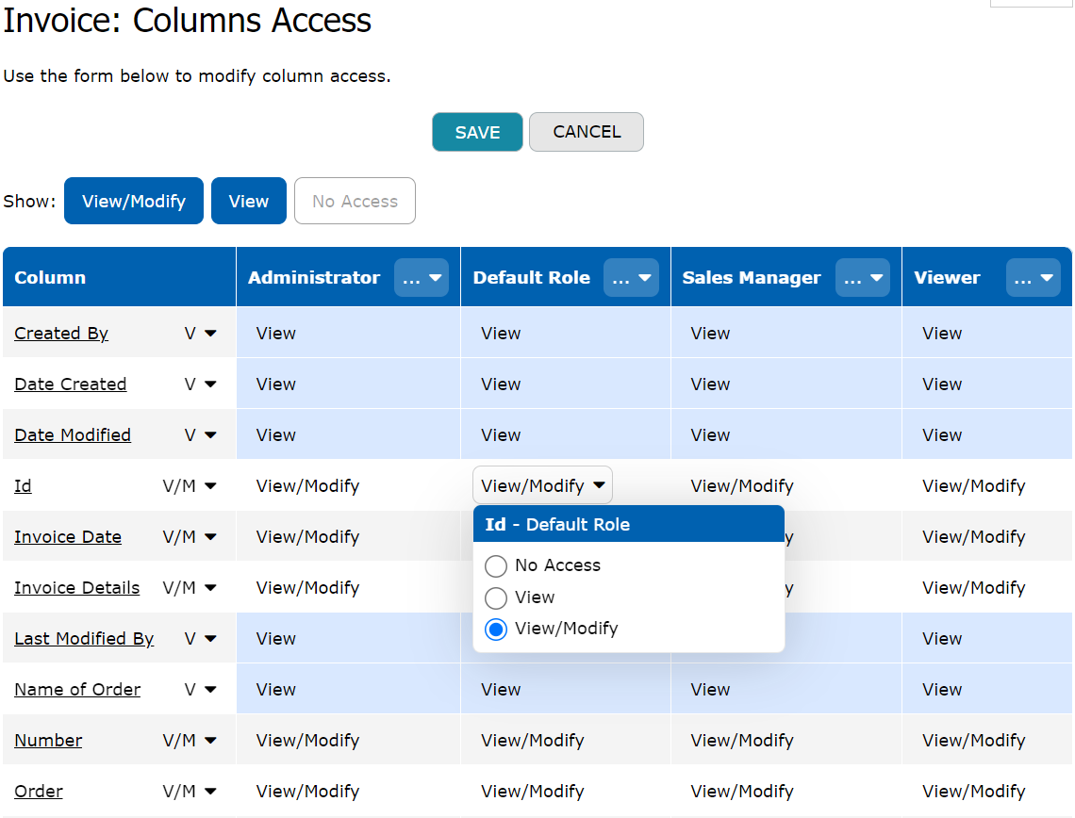This screenshot has width=1075, height=818.
Task: Expand the Invoice Details row V/M dropdown
Action: (x=190, y=588)
